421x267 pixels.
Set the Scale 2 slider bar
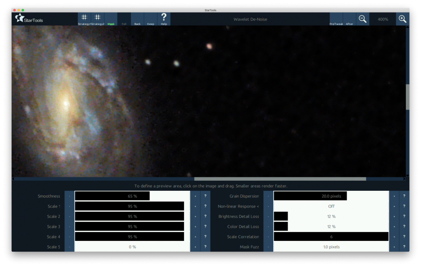[132, 216]
